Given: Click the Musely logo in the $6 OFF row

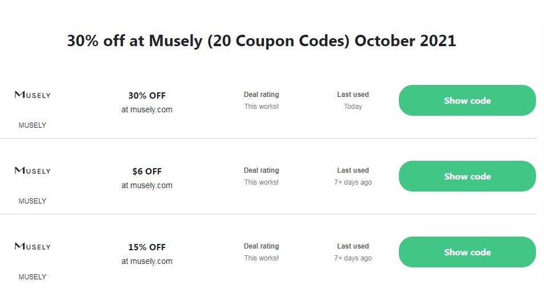Looking at the screenshot, I should (33, 170).
